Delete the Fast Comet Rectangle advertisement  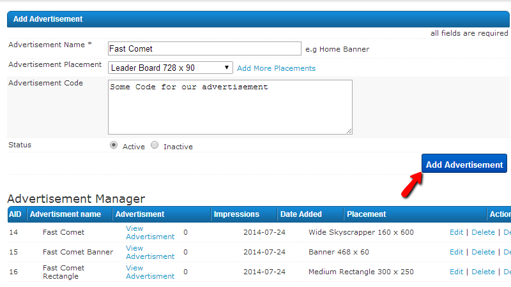(483, 272)
